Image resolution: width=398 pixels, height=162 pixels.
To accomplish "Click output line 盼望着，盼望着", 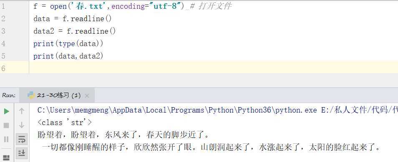I will (x=123, y=135).
